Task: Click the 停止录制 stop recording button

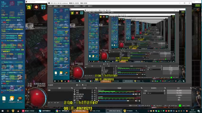Action: pos(179,93)
